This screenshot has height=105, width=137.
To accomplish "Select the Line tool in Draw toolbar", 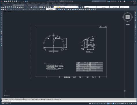I will click(x=1, y=12).
